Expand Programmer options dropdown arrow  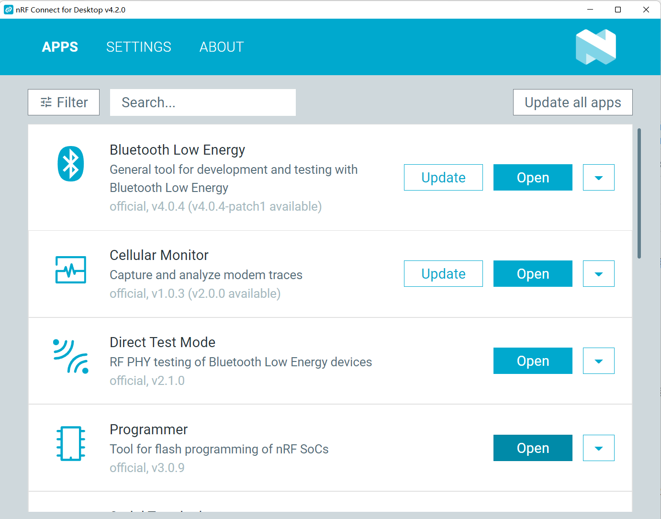(x=599, y=448)
